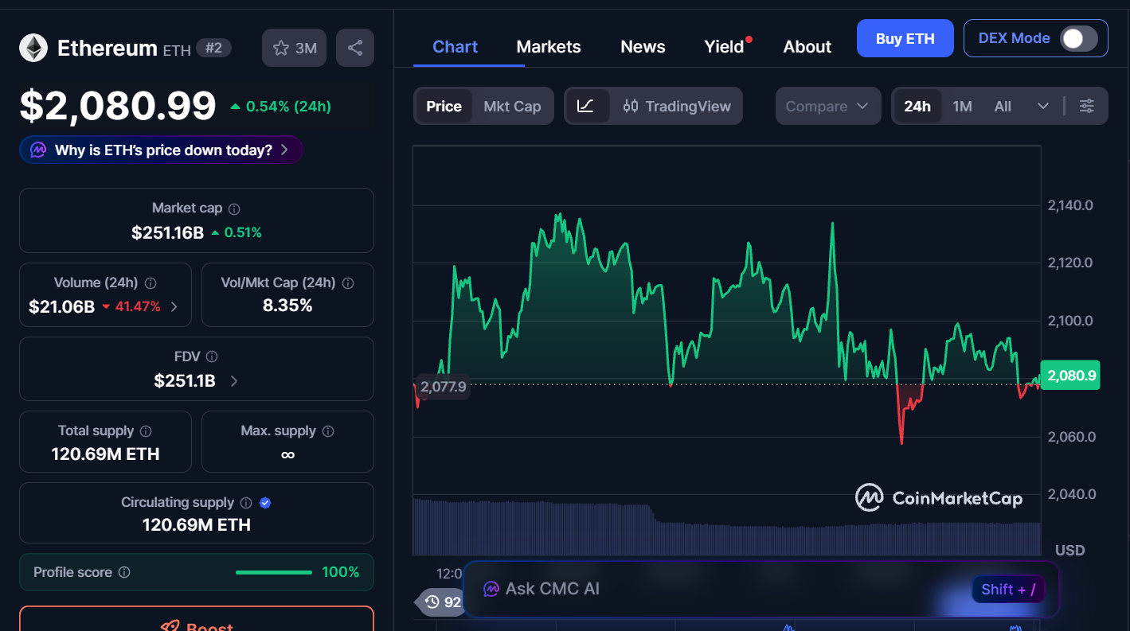Click the Ask CMC AI icon
The image size is (1130, 631).
(x=492, y=588)
